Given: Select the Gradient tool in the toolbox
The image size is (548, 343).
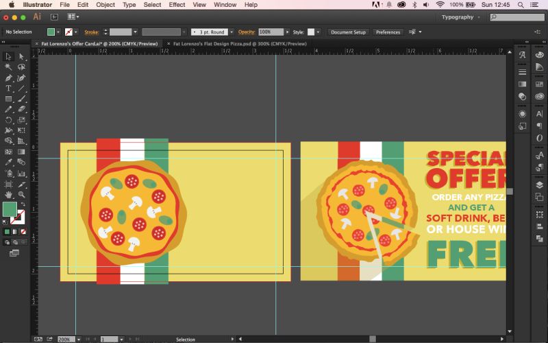Looking at the screenshot, I should (x=21, y=152).
